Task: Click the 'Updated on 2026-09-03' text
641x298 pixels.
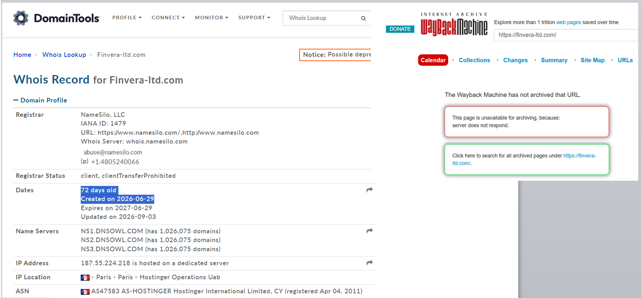Action: coord(118,217)
